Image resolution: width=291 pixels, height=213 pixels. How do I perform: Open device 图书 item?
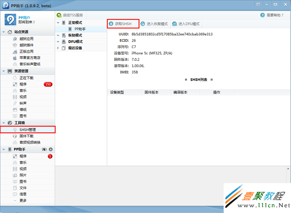pyautogui.click(x=27, y=181)
